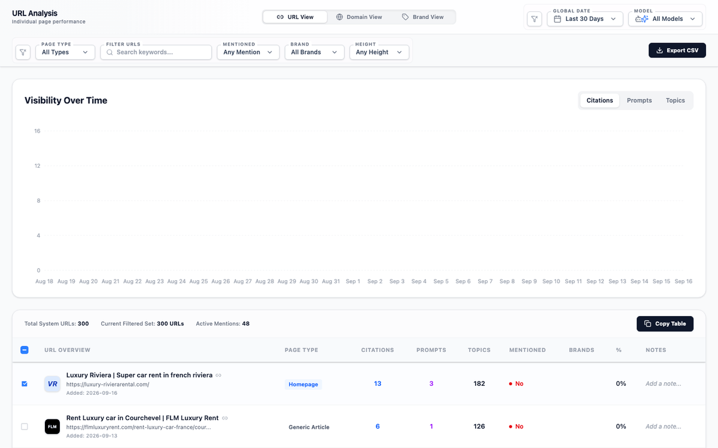718x448 pixels.
Task: Open the Last 30 Days date dropdown
Action: 585,19
